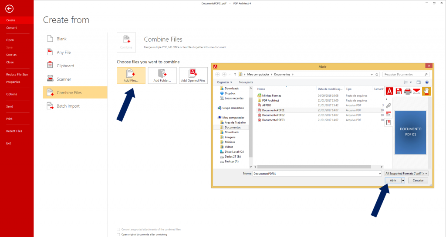Select Print in the red sidebar
Viewport: 446px width, 237px height.
click(x=10, y=119)
